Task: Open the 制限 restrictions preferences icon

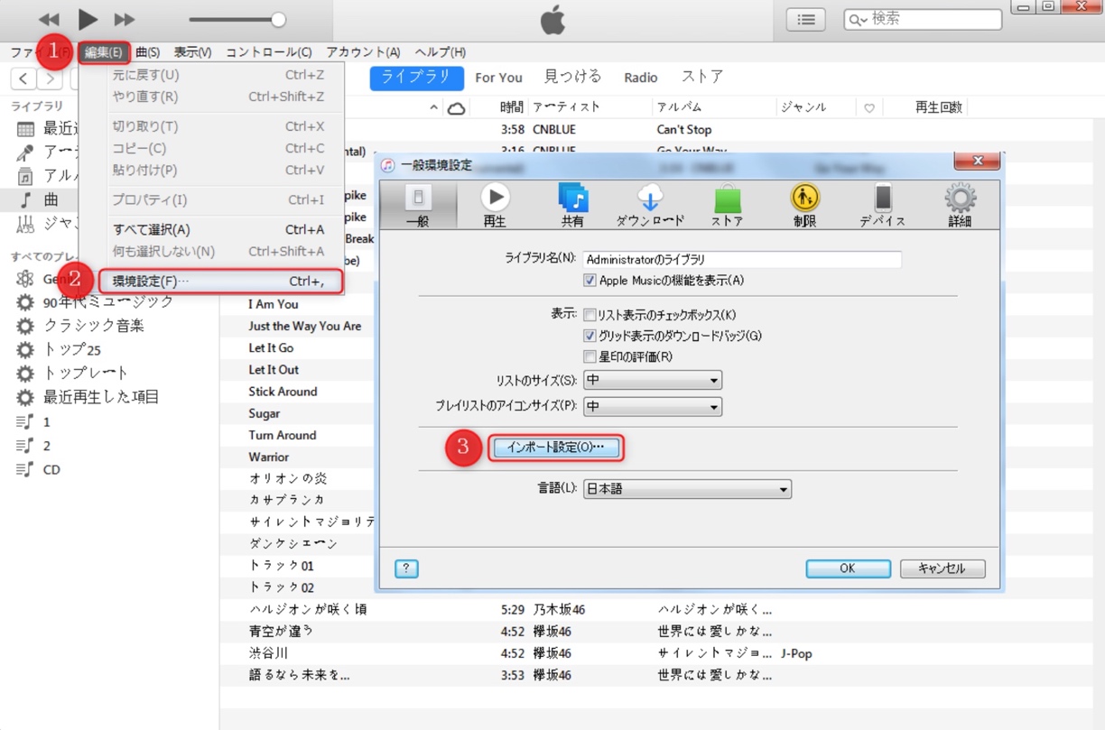Action: 804,205
